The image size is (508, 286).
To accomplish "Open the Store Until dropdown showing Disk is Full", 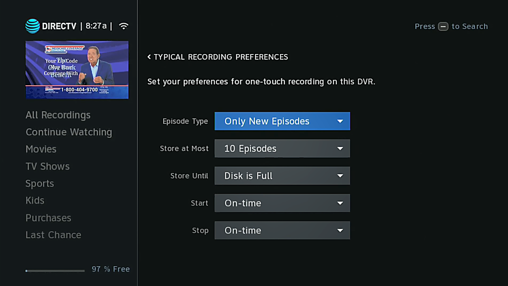I will point(282,175).
